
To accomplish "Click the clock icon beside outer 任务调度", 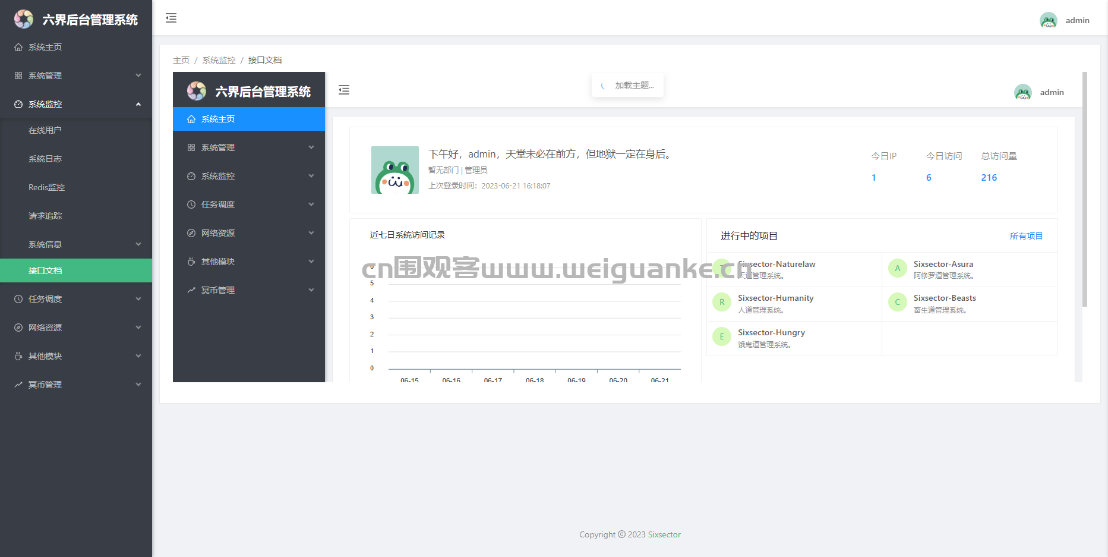I will click(x=18, y=299).
